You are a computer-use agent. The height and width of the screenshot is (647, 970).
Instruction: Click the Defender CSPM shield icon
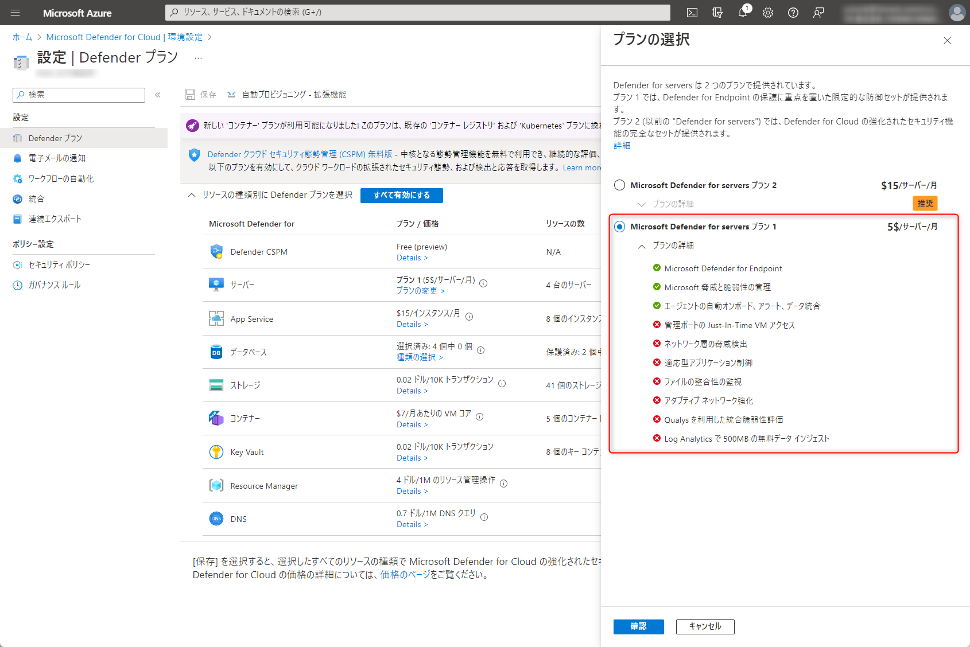[216, 252]
